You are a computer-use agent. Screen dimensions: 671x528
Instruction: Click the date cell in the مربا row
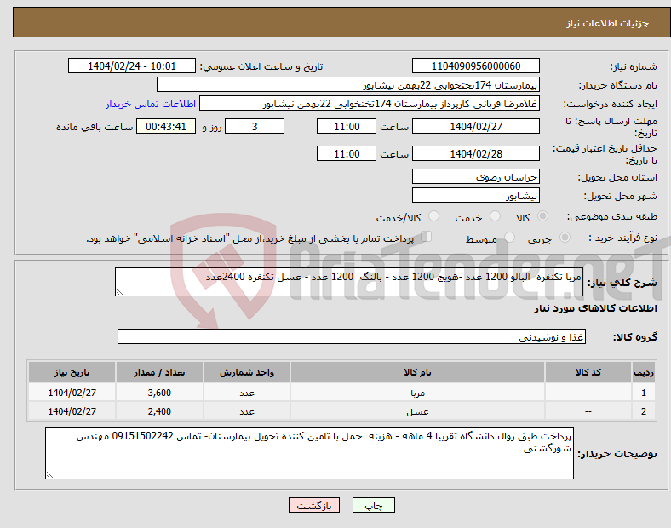point(72,393)
